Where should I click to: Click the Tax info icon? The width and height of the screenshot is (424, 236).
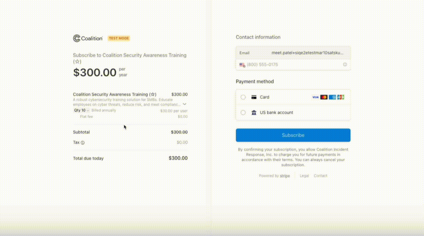pyautogui.click(x=83, y=143)
